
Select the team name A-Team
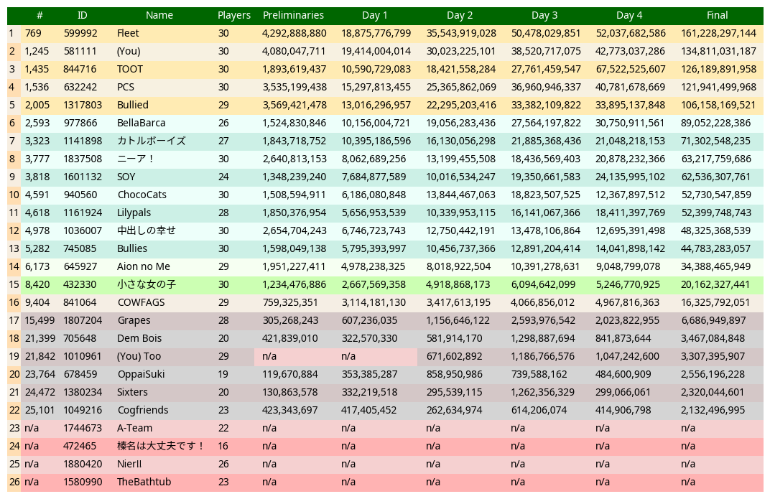click(134, 429)
